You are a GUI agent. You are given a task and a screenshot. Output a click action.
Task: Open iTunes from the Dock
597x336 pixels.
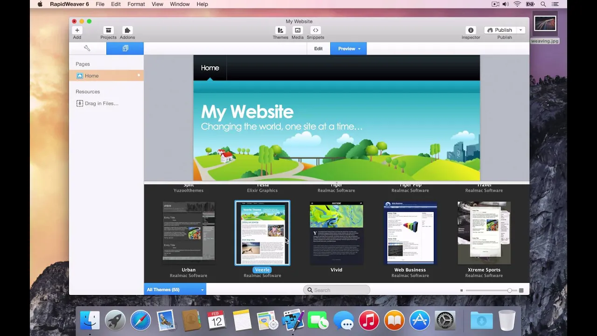(369, 321)
